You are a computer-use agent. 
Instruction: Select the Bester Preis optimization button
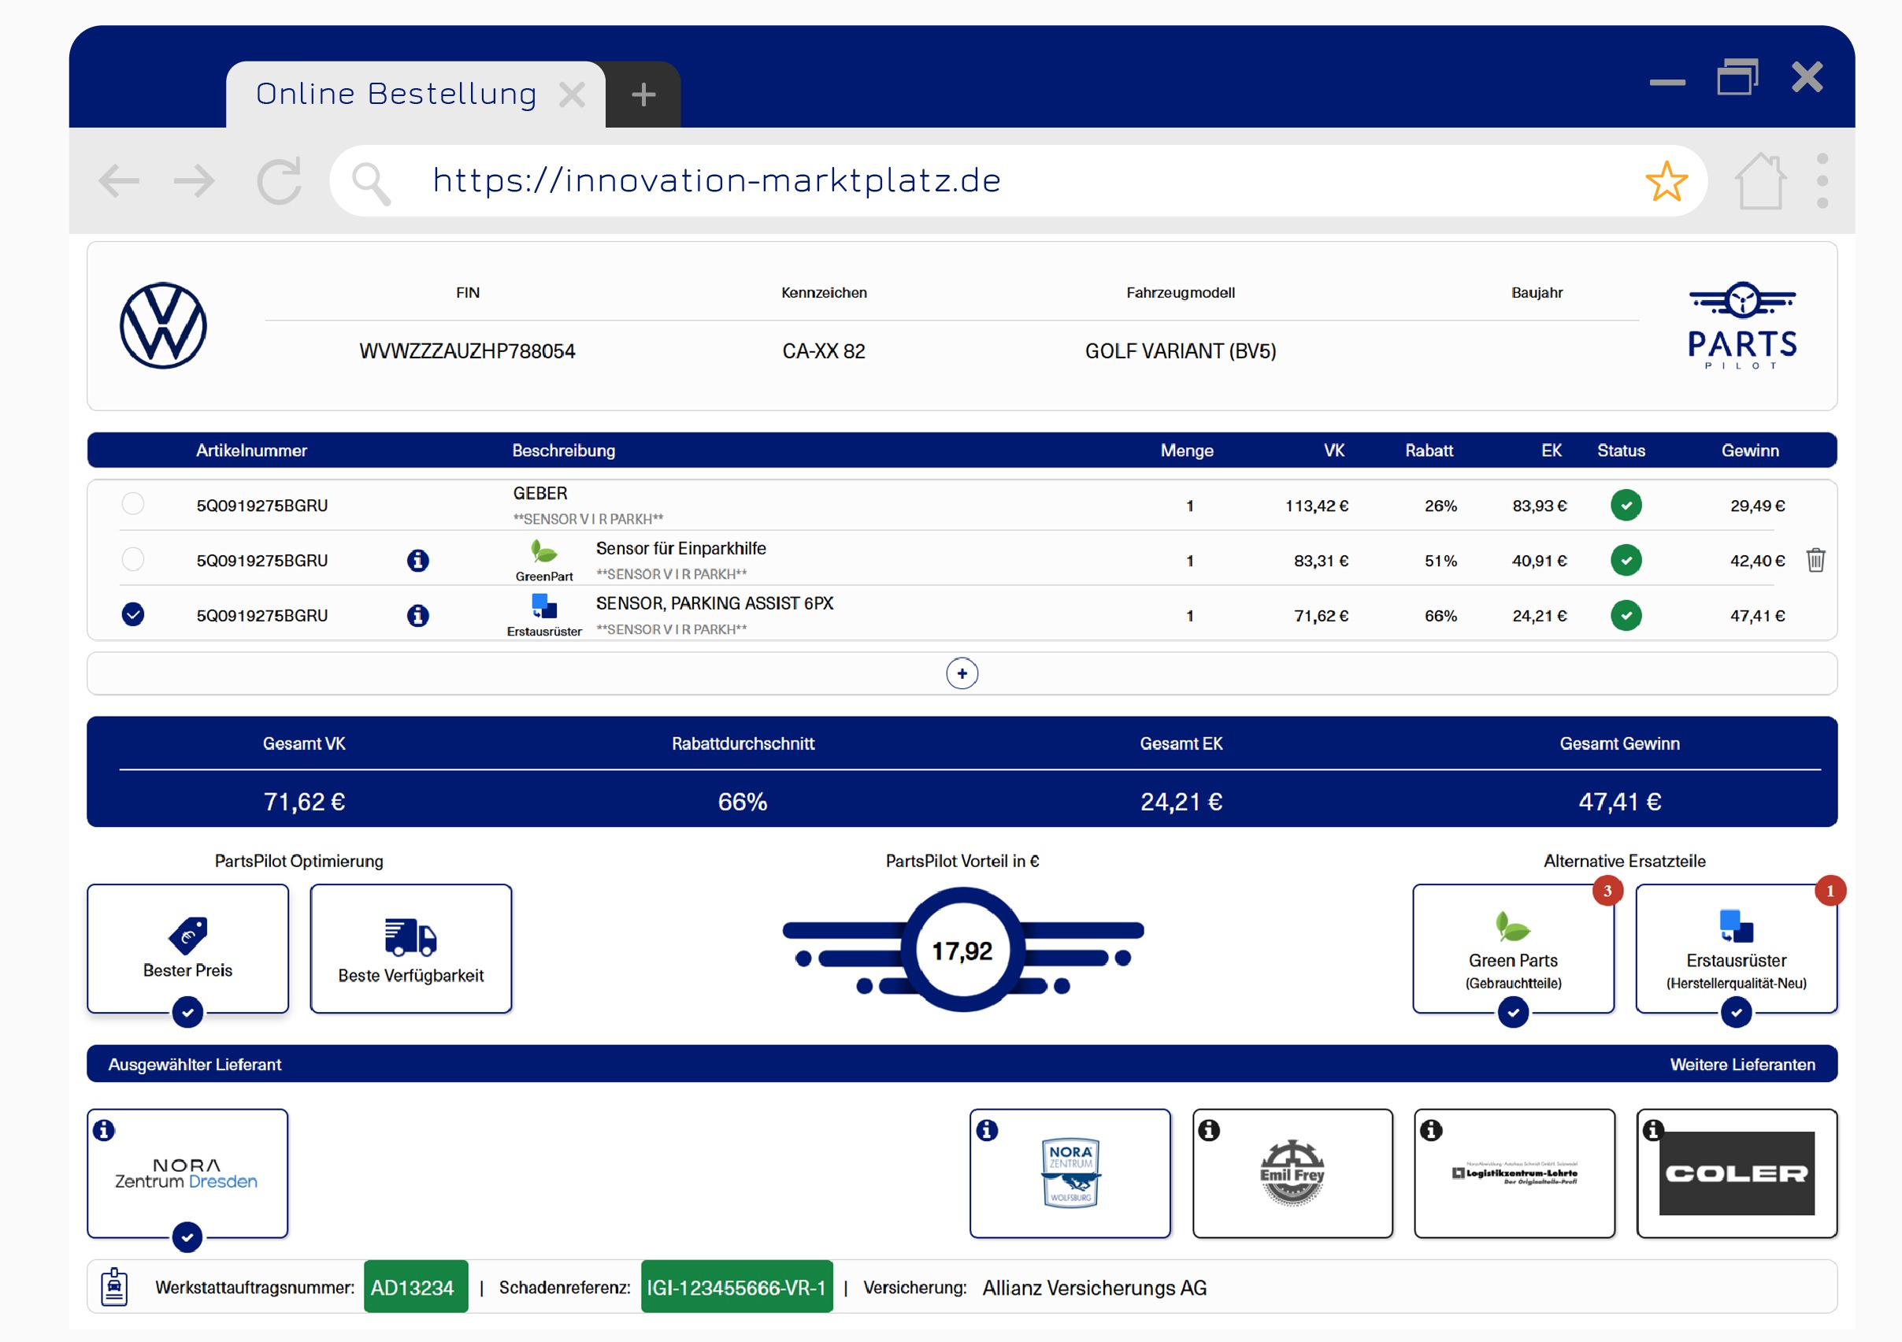188,948
